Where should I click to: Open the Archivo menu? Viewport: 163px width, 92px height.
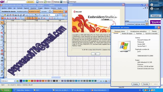coord(4,8)
